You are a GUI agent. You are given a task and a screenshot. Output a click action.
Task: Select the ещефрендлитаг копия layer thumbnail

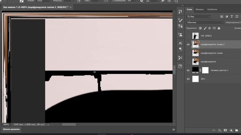(195, 53)
